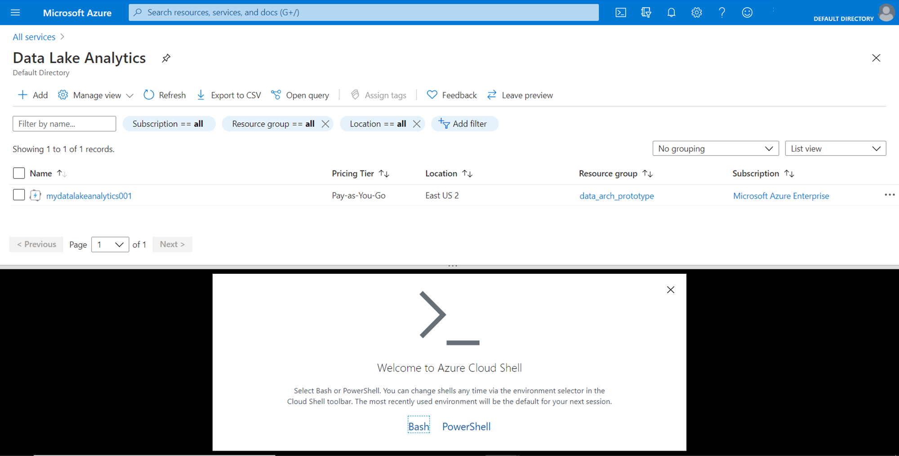Open the Azure portal hamburger menu
This screenshot has width=899, height=456.
(x=15, y=13)
